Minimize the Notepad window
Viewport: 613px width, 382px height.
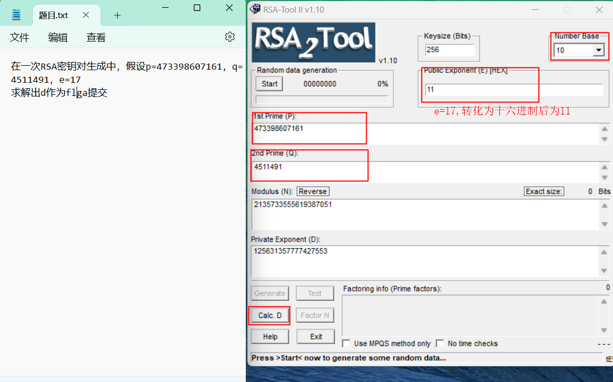[165, 8]
